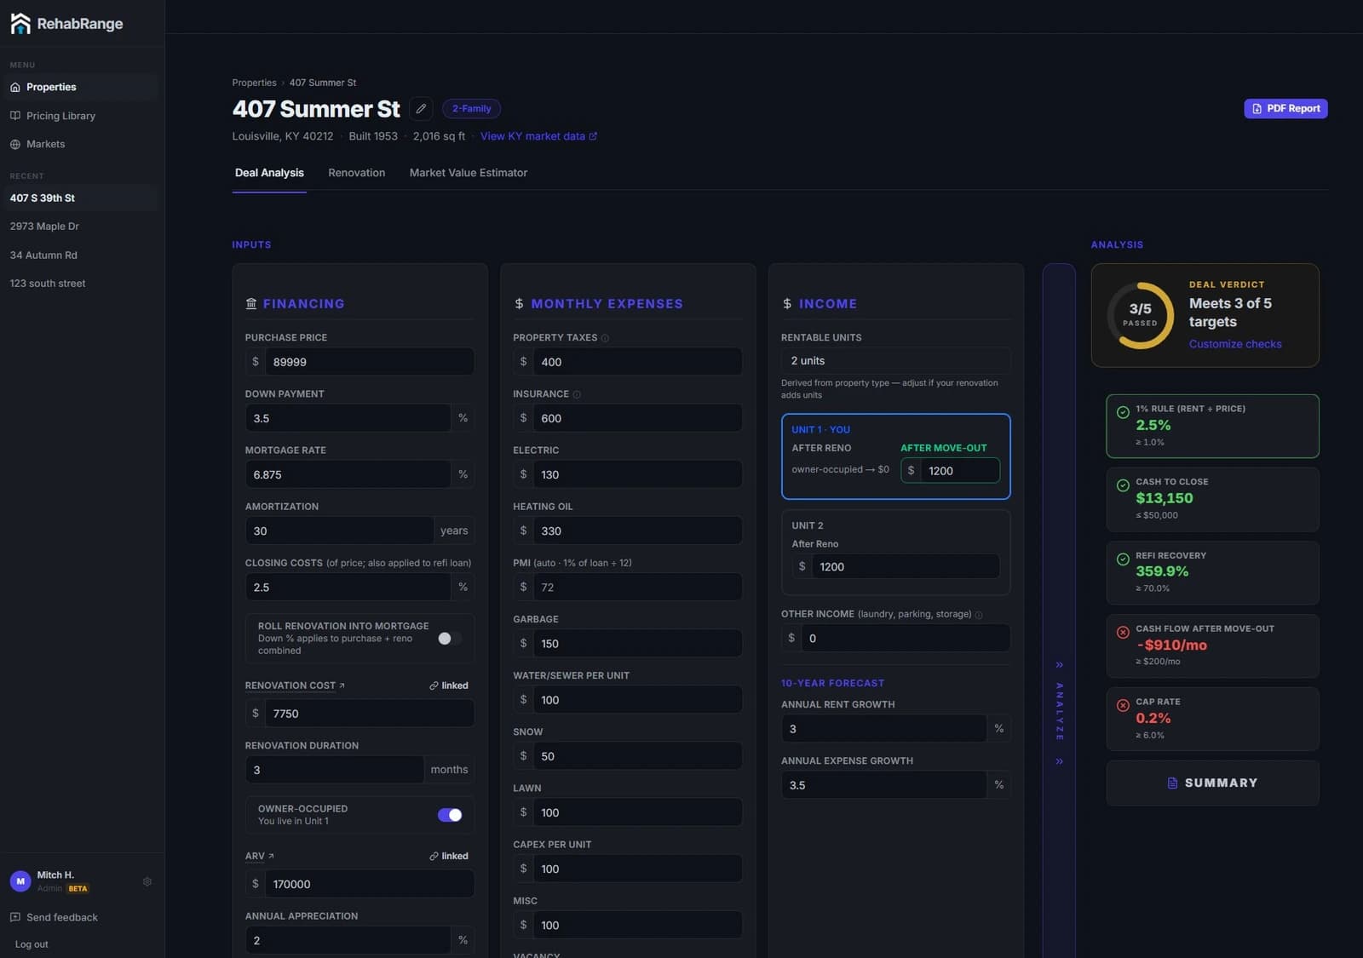Image resolution: width=1363 pixels, height=958 pixels.
Task: Open user settings gear icon near Mitch H.
Action: [147, 881]
